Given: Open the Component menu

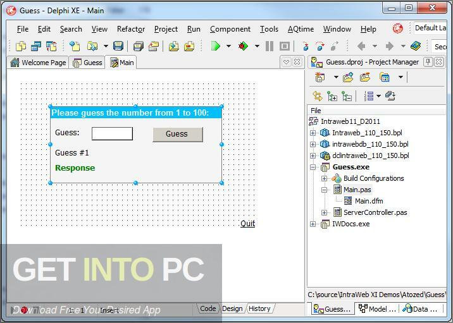Looking at the screenshot, I should click(x=230, y=29).
